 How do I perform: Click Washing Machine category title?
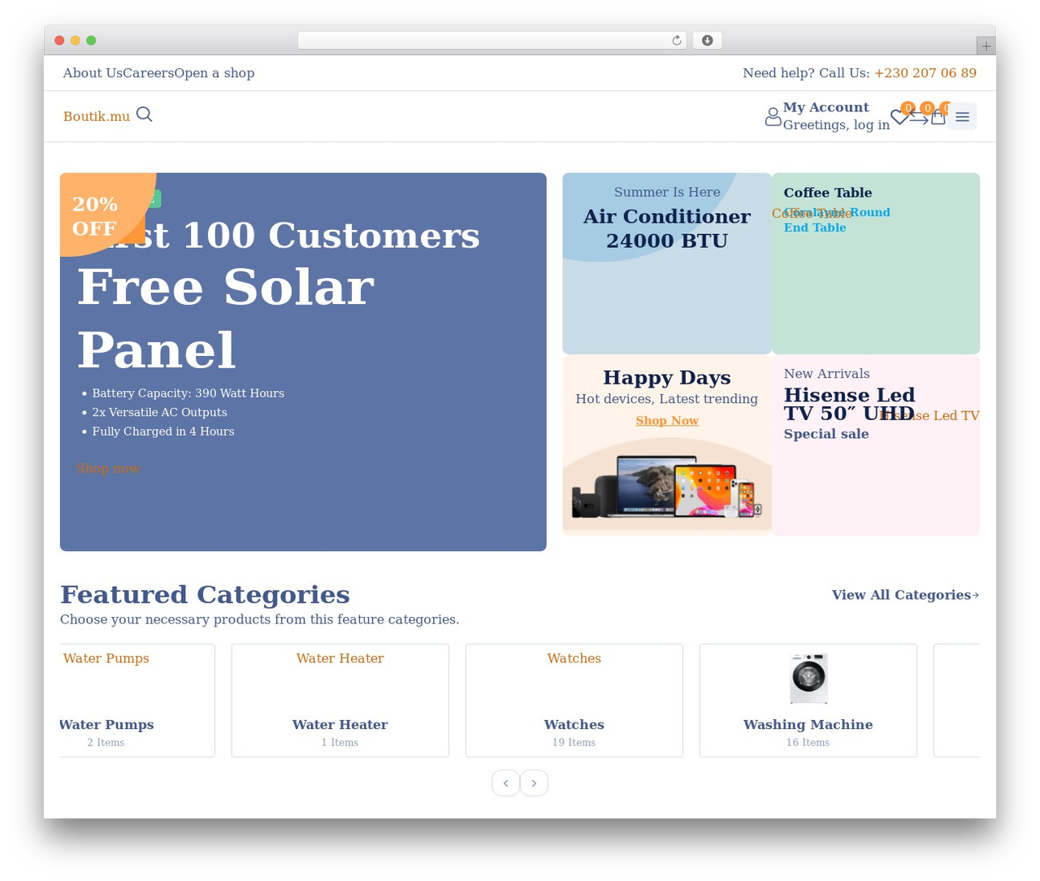tap(808, 724)
